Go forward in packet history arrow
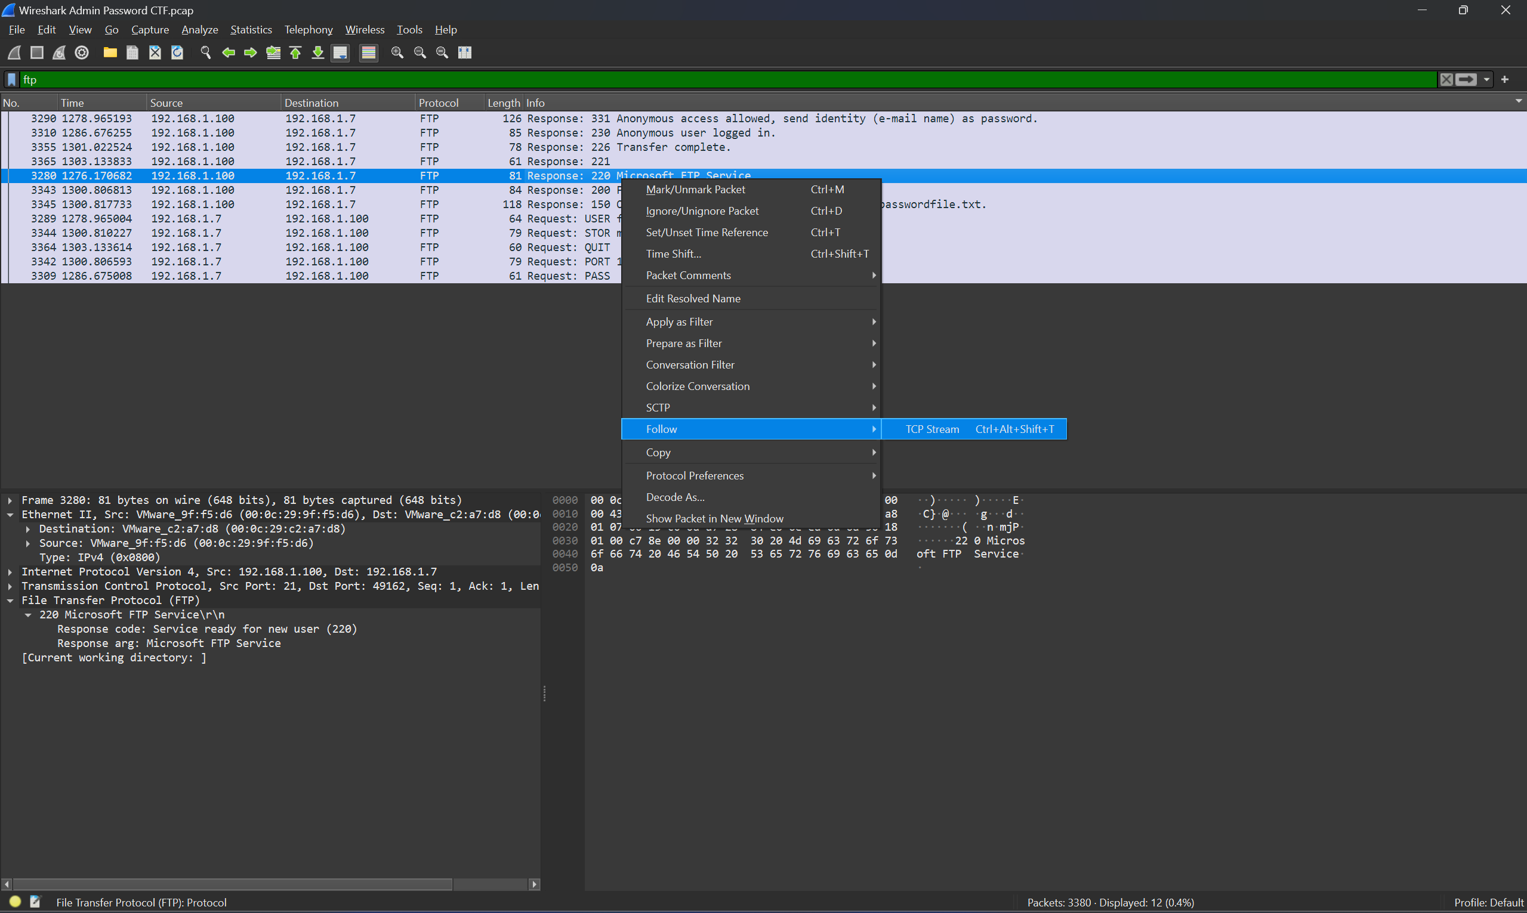Screen dimensions: 1527x913 click(x=251, y=53)
